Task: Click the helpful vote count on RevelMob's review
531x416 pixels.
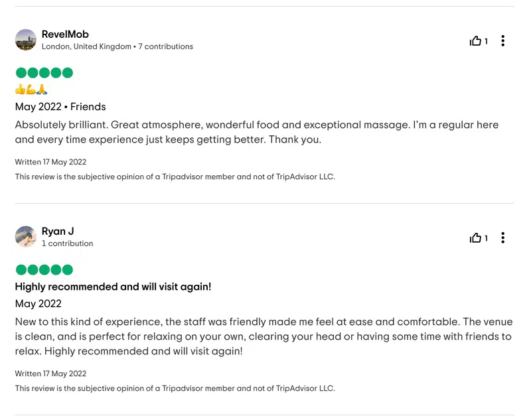Action: (486, 41)
